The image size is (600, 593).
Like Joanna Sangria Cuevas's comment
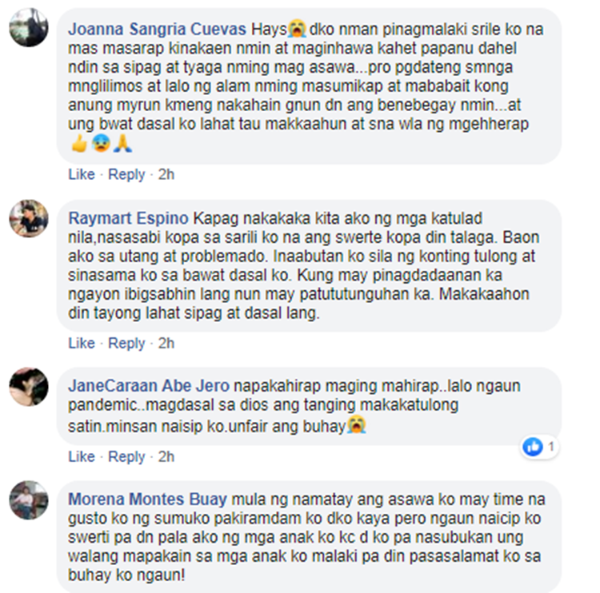click(x=82, y=174)
